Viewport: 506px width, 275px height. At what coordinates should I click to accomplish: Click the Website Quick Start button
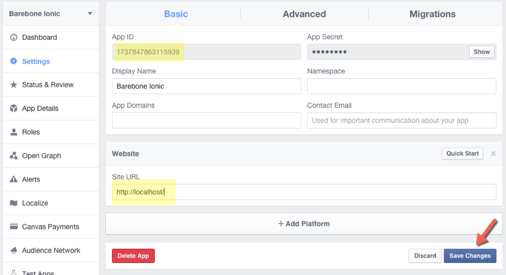pyautogui.click(x=462, y=153)
